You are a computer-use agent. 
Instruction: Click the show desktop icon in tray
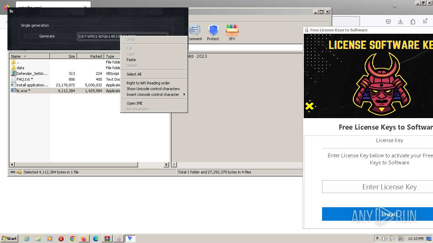tap(429, 239)
